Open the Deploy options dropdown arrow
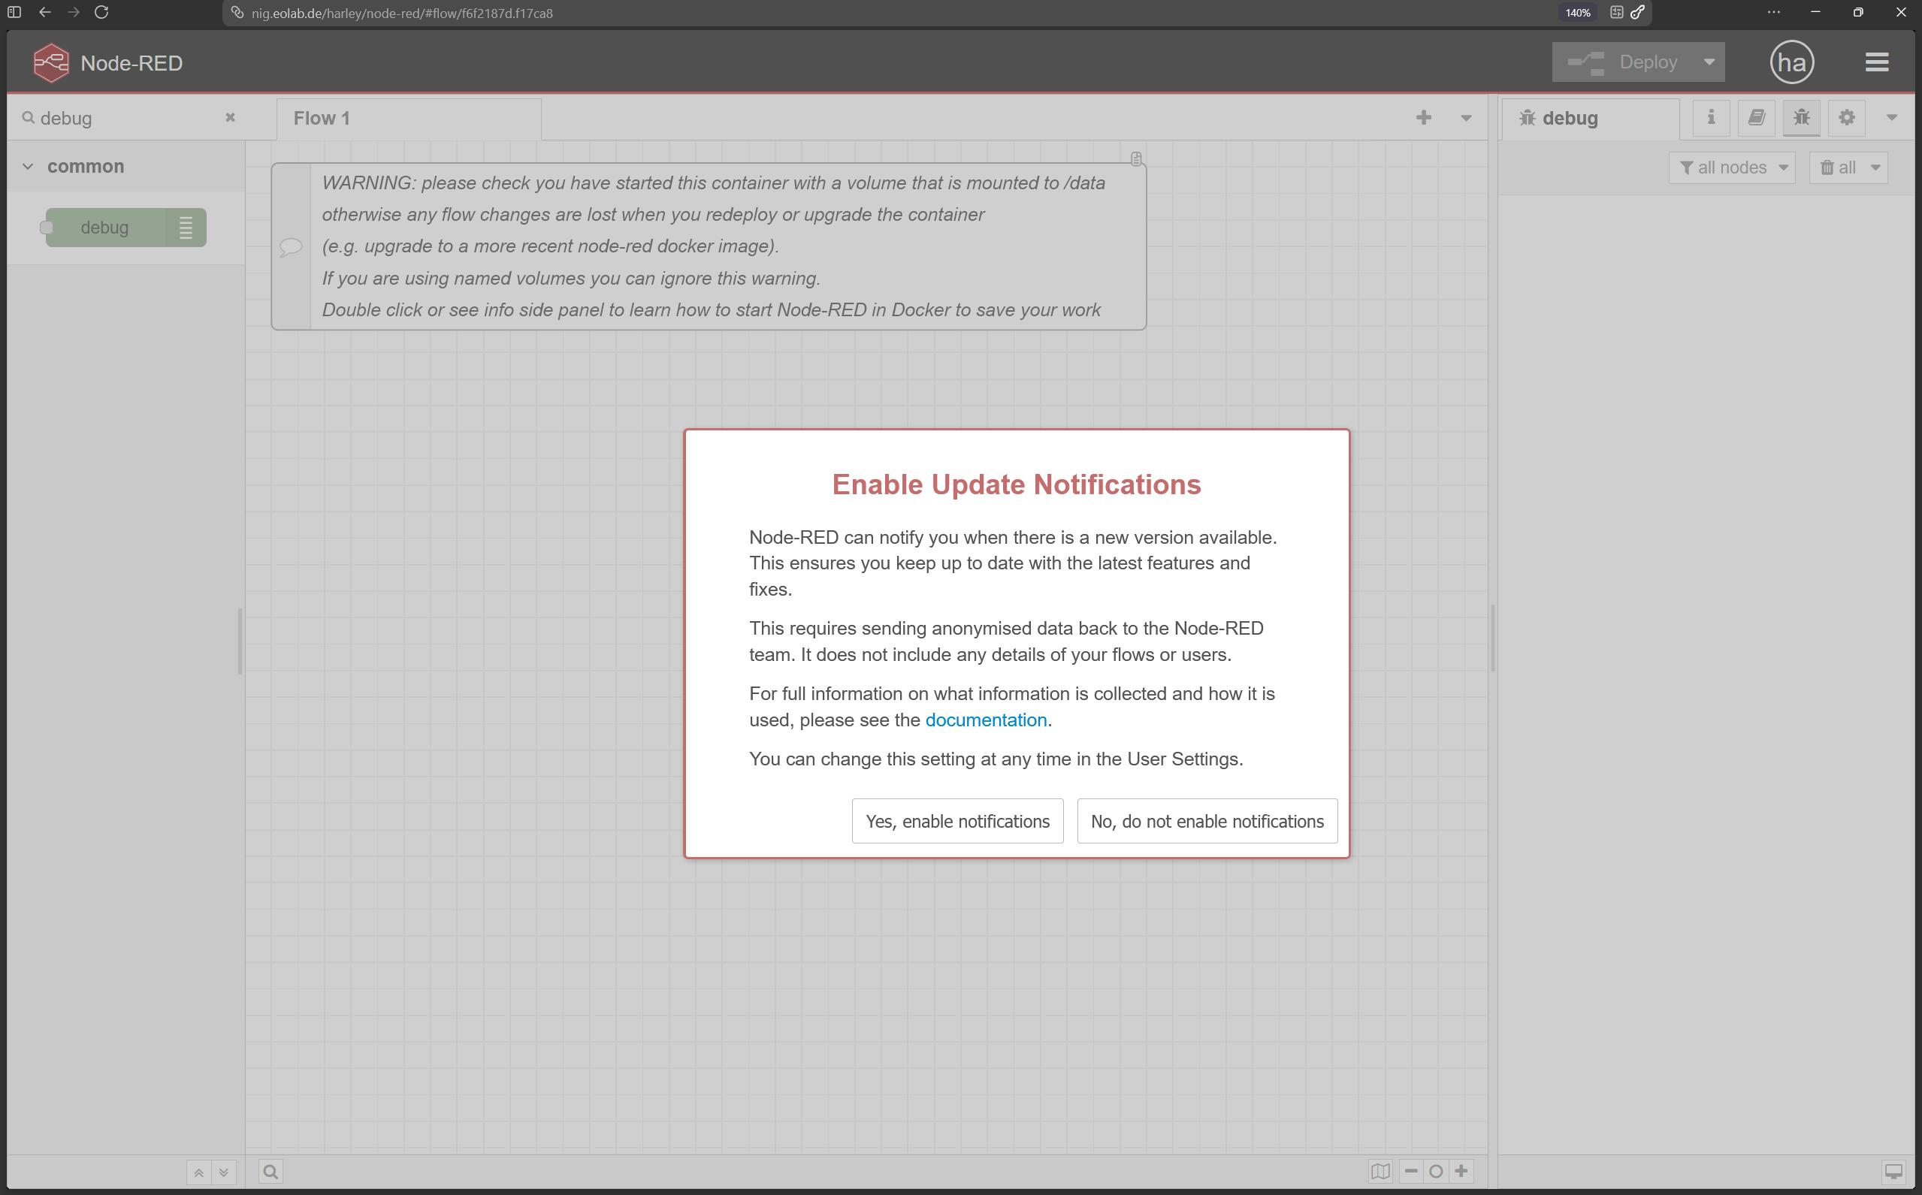The height and width of the screenshot is (1195, 1922). click(1709, 62)
